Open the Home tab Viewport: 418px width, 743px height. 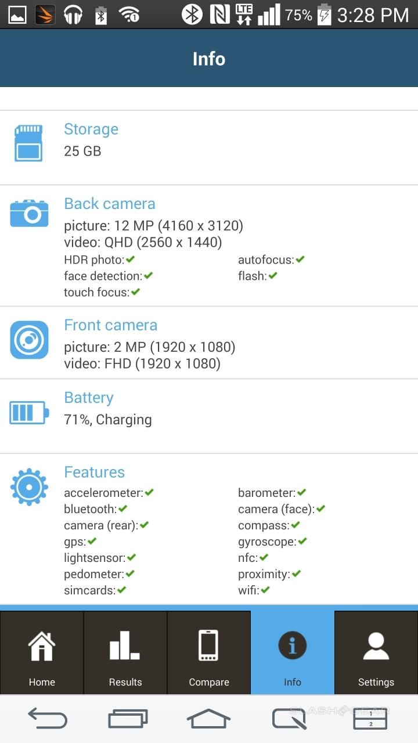(42, 653)
